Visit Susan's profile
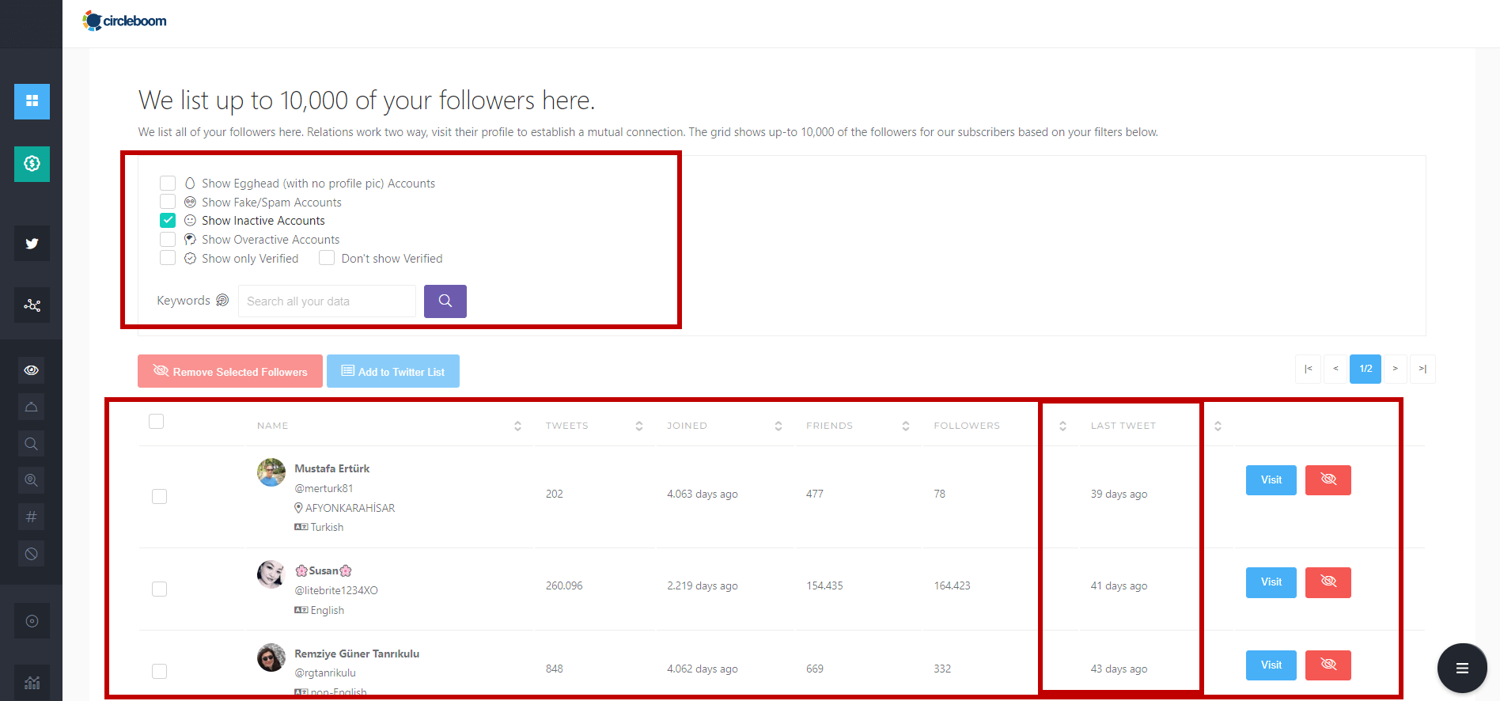Screen dimensions: 1500x701 point(1271,582)
